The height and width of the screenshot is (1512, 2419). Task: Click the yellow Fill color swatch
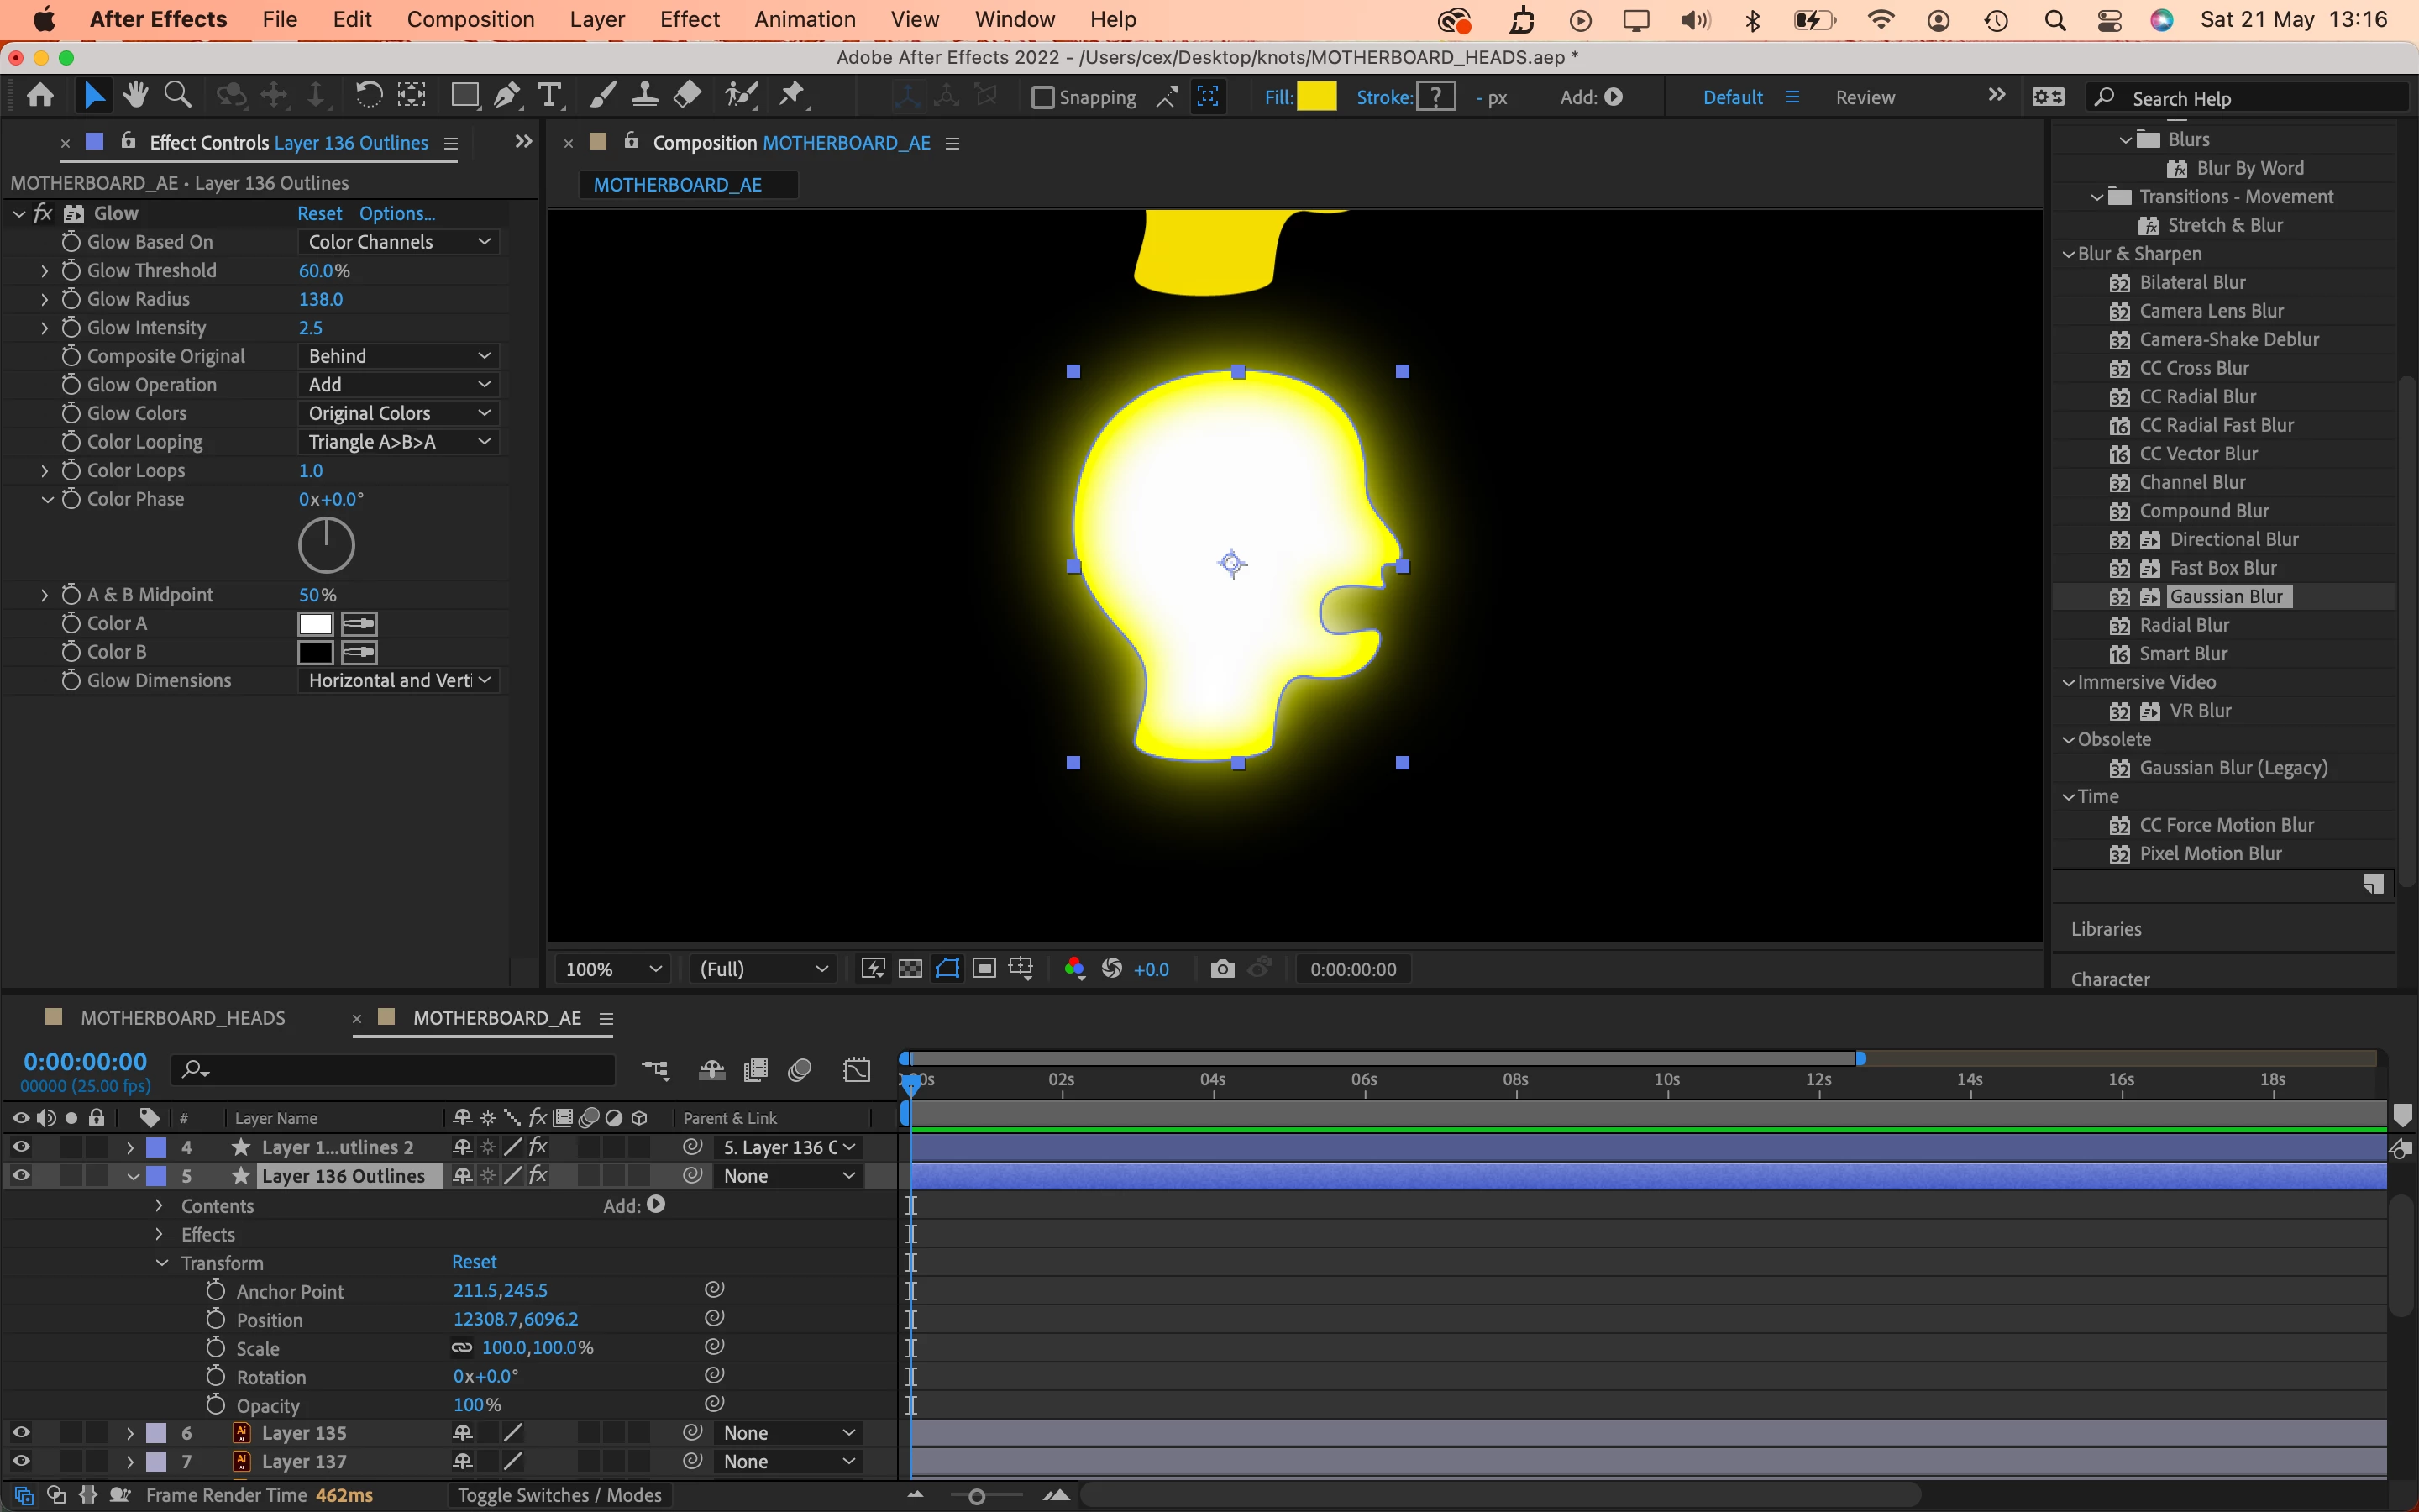tap(1316, 97)
